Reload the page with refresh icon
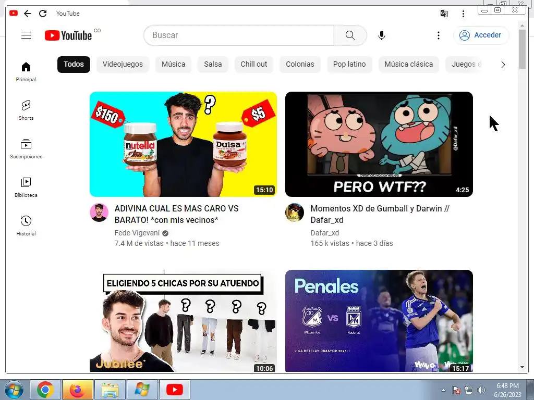This screenshot has width=534, height=400. point(43,13)
